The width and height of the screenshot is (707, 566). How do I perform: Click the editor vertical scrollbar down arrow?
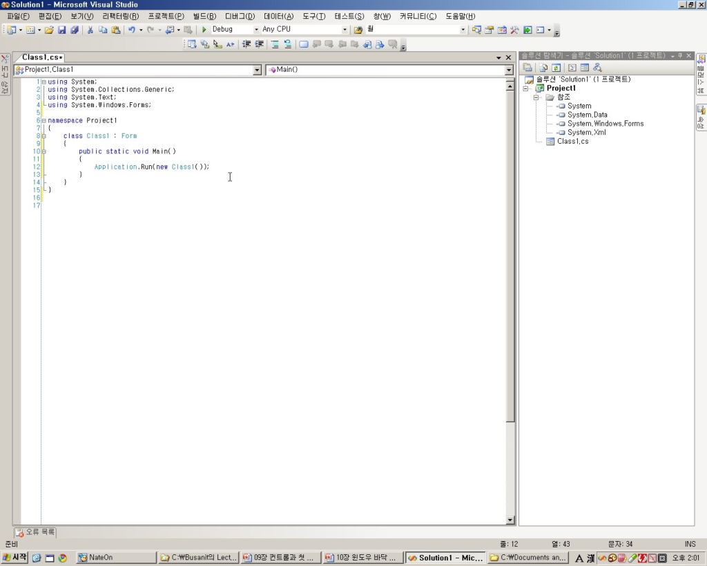510,520
